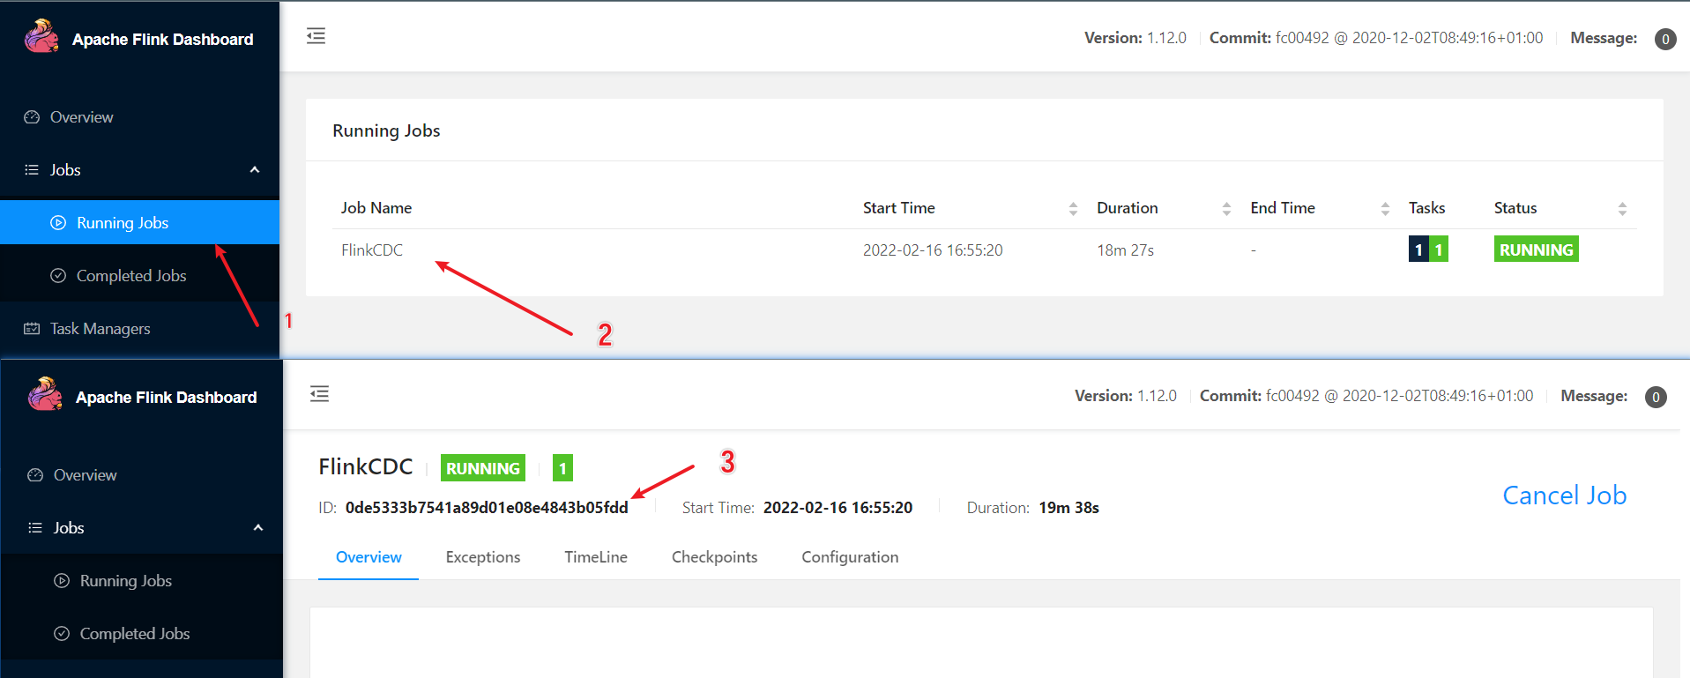The image size is (1690, 678).
Task: Collapse sidebar with bottom menu-fold icon
Action: click(319, 394)
